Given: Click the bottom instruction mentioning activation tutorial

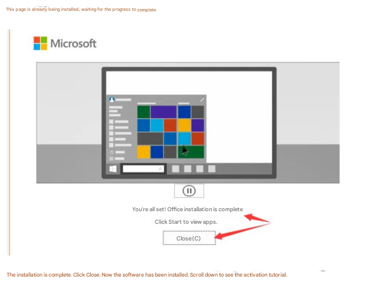Looking at the screenshot, I should point(147,274).
